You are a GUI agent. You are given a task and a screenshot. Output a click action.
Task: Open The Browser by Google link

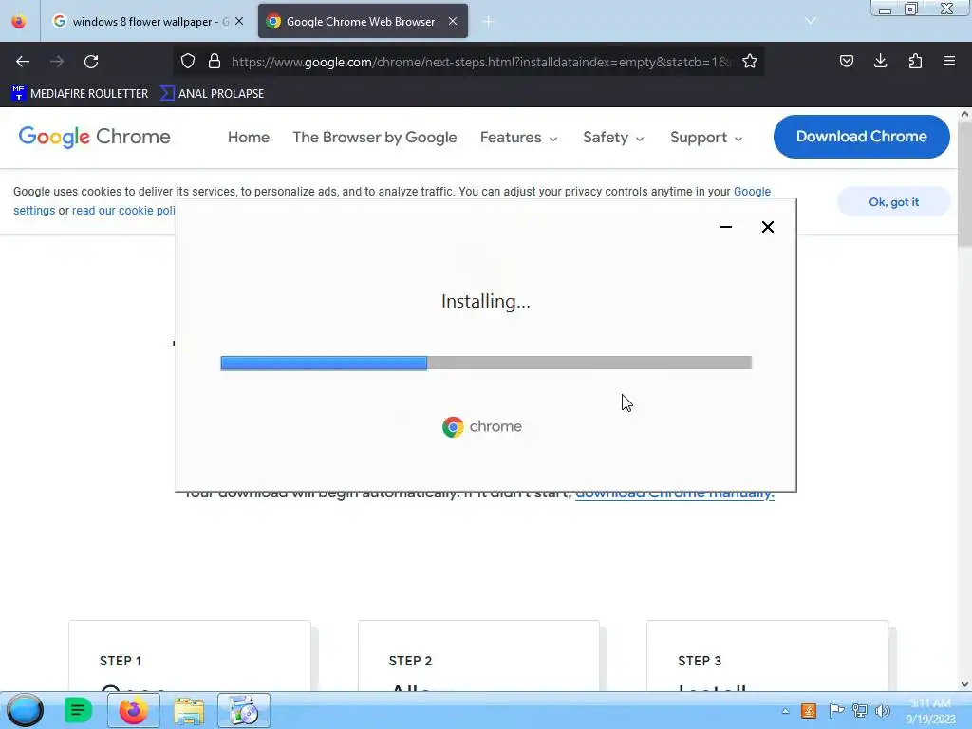[x=374, y=137]
